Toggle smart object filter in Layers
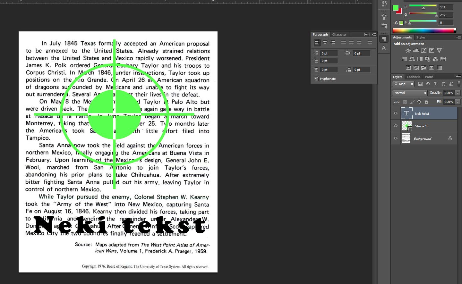Screen dimensions: 462x284 click(x=451, y=84)
